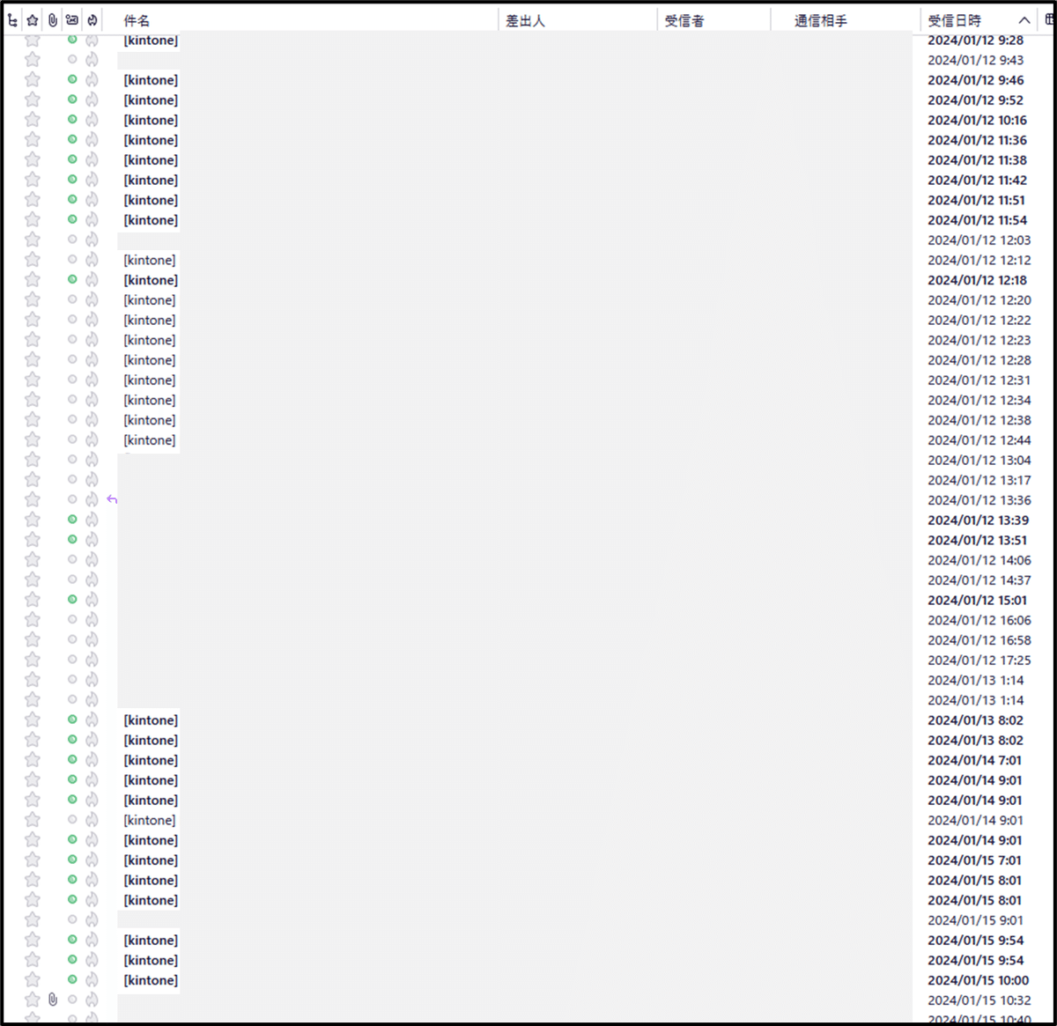Open the [kintone] message dated 2024/01/12 12:20
Screen dimensions: 1057x1026
pos(150,300)
